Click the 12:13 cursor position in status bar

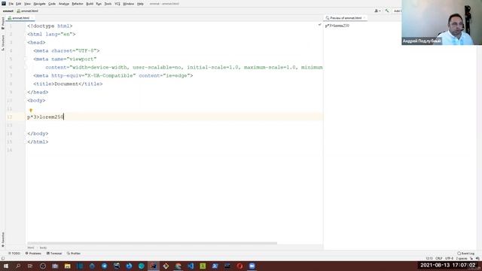(429, 258)
